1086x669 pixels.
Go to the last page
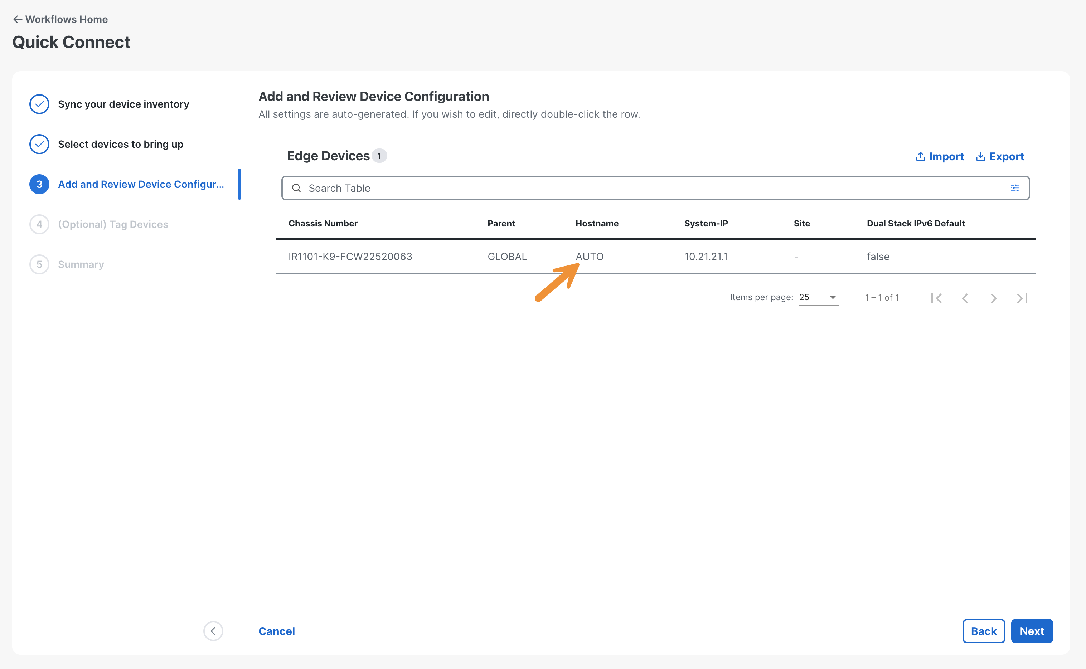coord(1022,298)
